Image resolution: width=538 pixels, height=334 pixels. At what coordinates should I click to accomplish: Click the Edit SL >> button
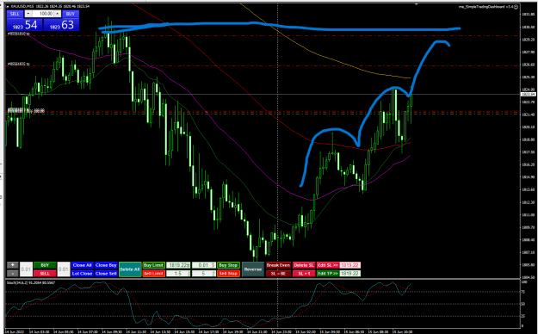click(x=328, y=265)
